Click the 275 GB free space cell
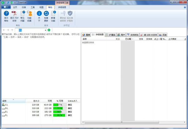 48,115
